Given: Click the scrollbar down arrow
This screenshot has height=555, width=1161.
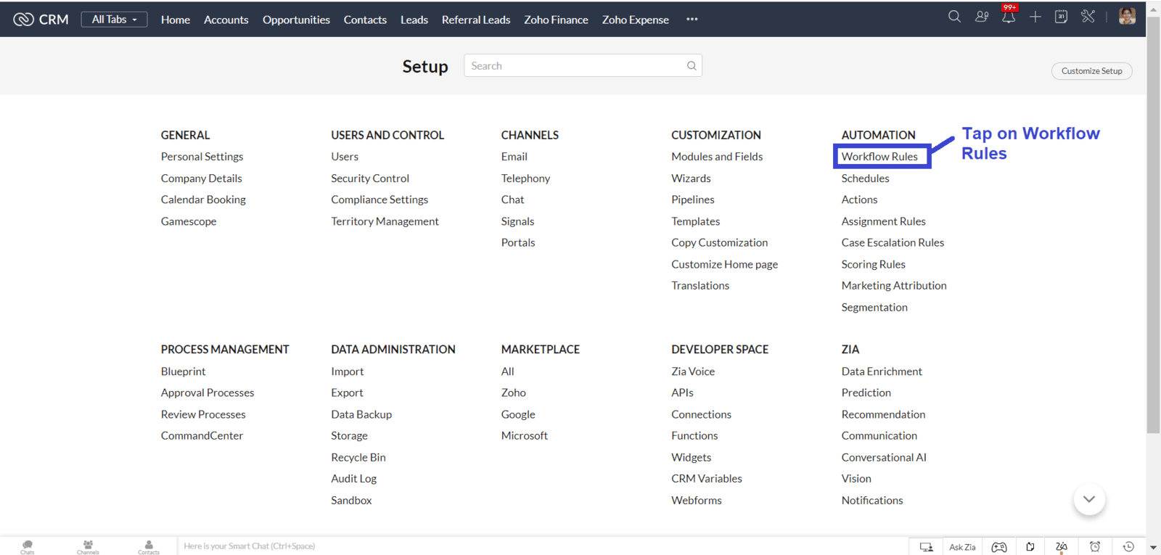Looking at the screenshot, I should click(x=1153, y=548).
